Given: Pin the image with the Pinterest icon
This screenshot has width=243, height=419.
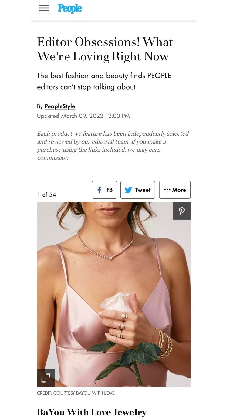Looking at the screenshot, I should tap(182, 211).
